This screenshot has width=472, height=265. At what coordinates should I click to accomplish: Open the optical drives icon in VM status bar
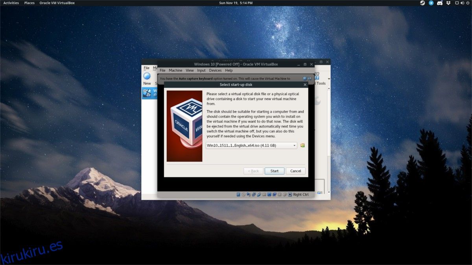244,194
